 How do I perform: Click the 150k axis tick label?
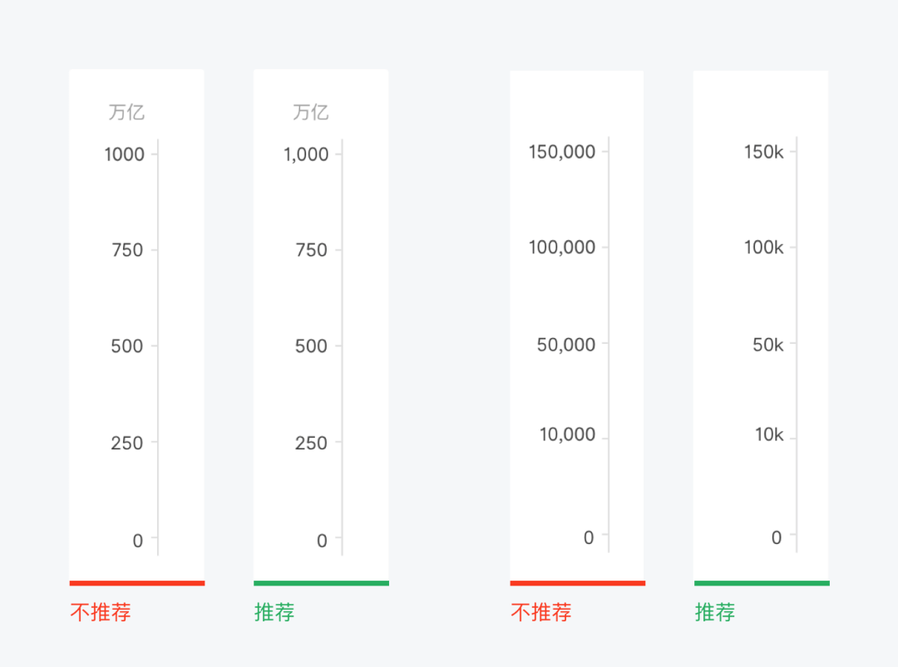(x=763, y=151)
